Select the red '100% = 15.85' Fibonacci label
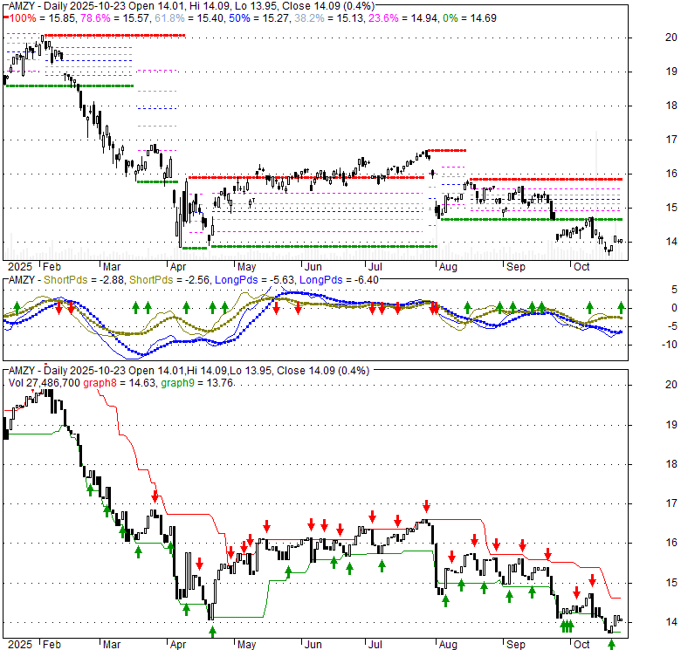The width and height of the screenshot is (681, 650). click(43, 18)
